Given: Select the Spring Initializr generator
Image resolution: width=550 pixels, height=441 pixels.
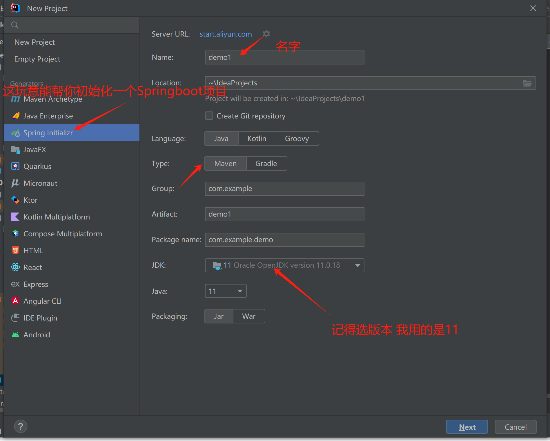Looking at the screenshot, I should pos(48,133).
